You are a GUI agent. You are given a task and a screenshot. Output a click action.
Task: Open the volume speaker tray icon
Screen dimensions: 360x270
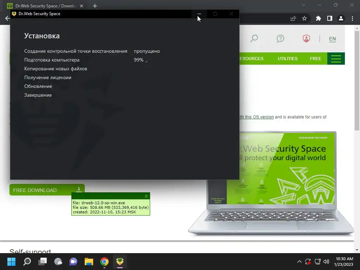point(326,262)
